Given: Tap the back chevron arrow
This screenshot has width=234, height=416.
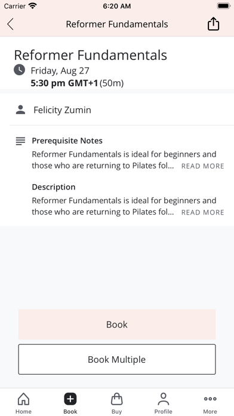Looking at the screenshot, I should (x=10, y=24).
